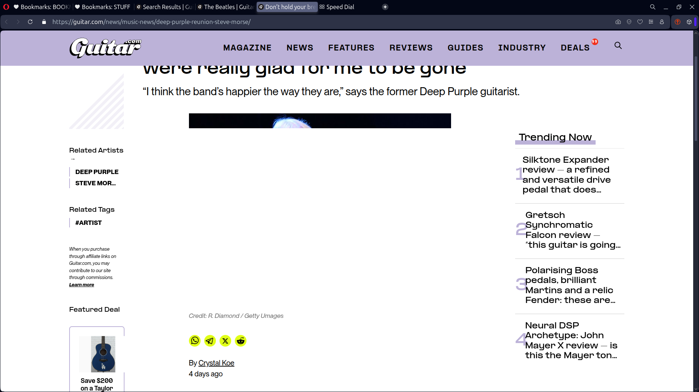The image size is (699, 392).
Task: Open bookmarks heart icon in address bar
Action: point(640,22)
